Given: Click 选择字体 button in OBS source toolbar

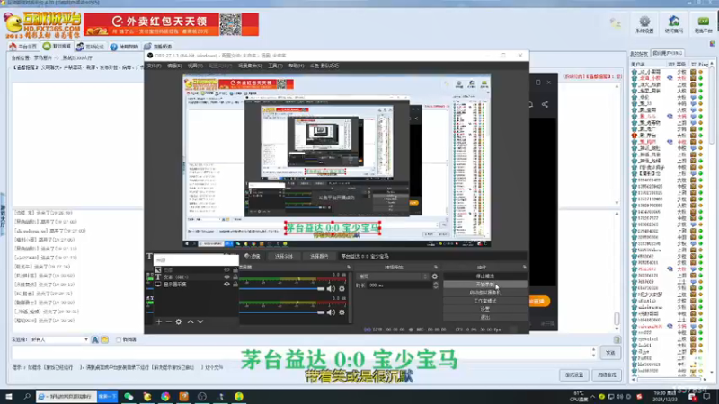Looking at the screenshot, I should tap(283, 257).
